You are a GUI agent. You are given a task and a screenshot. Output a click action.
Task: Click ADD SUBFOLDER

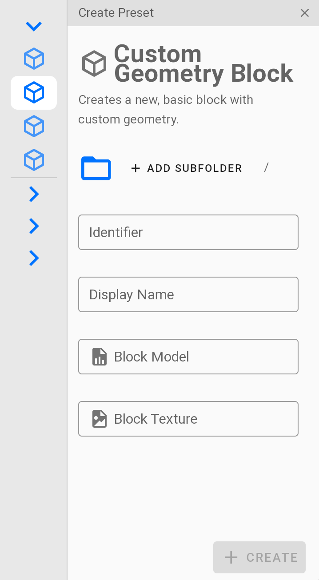(187, 168)
